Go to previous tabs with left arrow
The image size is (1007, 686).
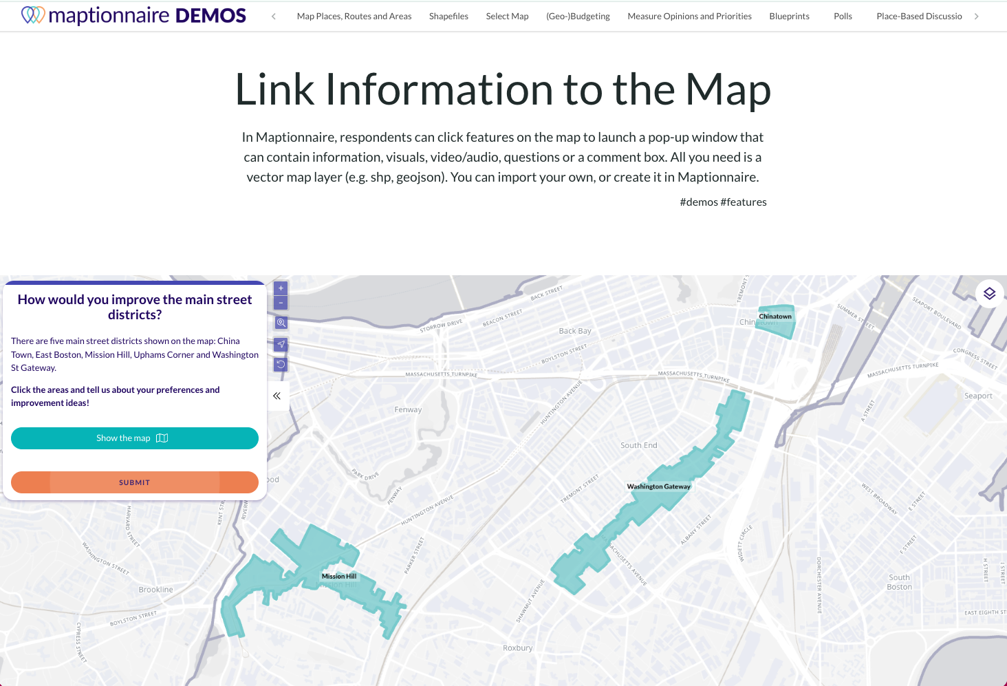(274, 16)
